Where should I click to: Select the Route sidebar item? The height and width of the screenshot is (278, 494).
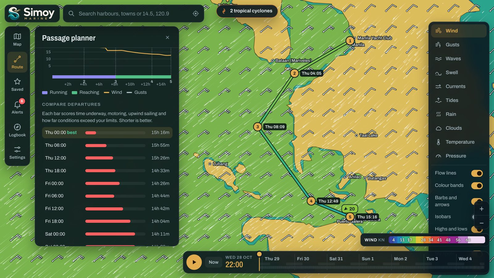coord(17,62)
